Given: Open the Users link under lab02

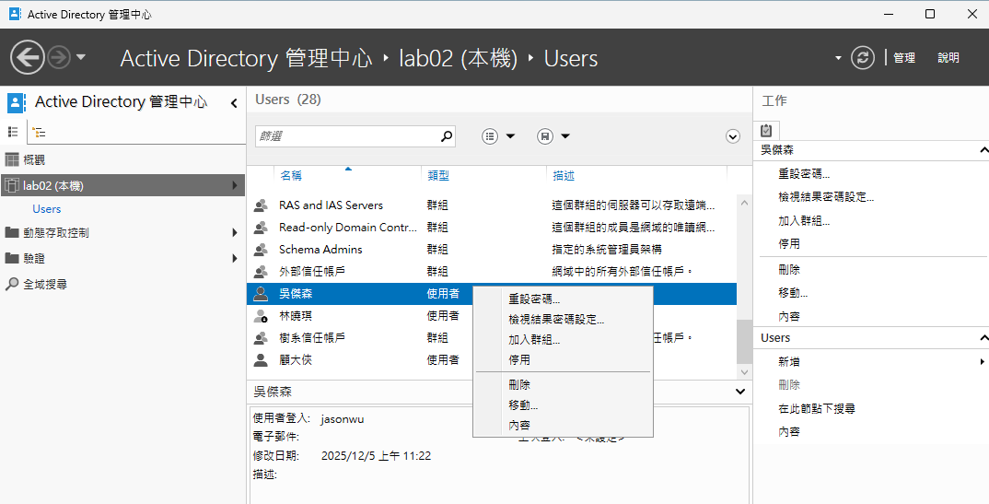Looking at the screenshot, I should [x=47, y=209].
